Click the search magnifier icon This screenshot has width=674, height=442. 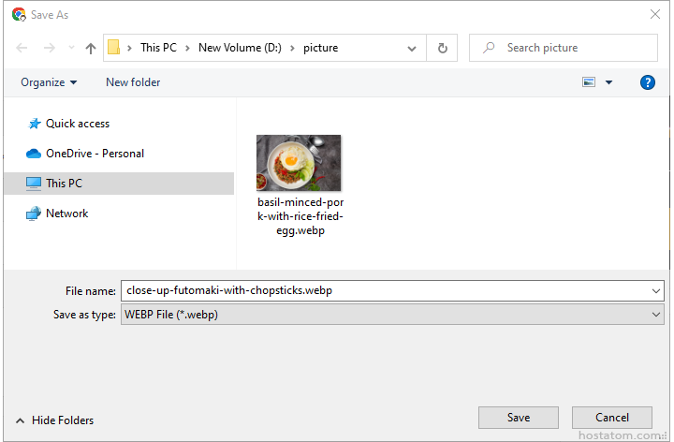489,48
